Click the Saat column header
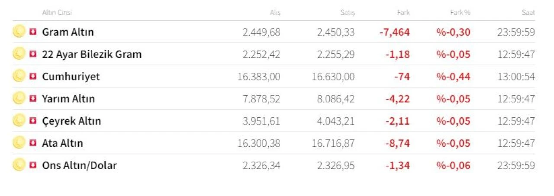554x196 pixels. (x=528, y=13)
